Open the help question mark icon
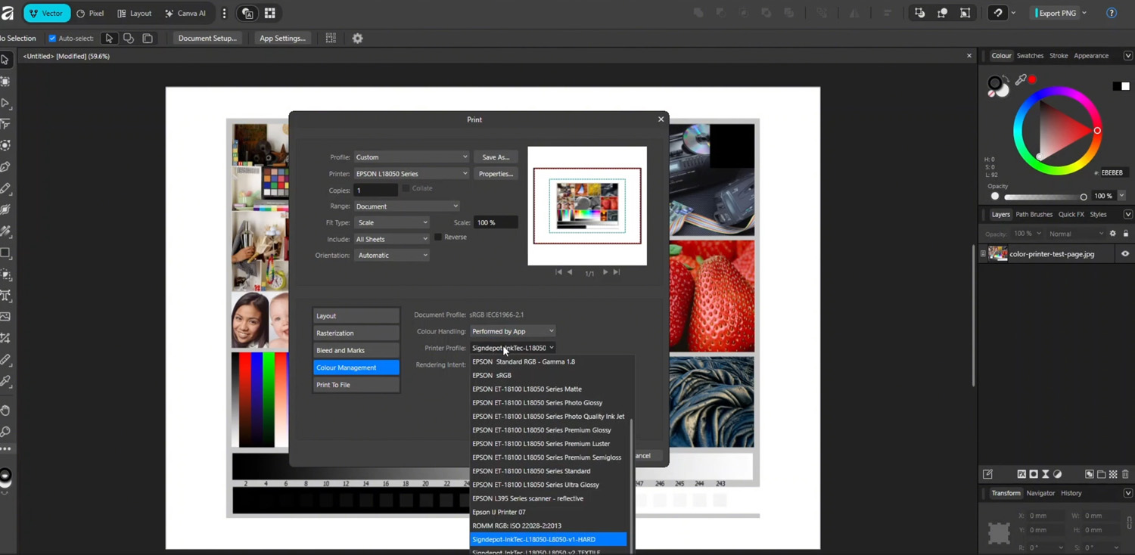The width and height of the screenshot is (1135, 555). pyautogui.click(x=1111, y=14)
